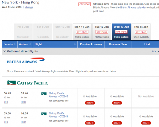Click the change link next to the date
The image size is (159, 127).
pyautogui.click(x=29, y=7)
